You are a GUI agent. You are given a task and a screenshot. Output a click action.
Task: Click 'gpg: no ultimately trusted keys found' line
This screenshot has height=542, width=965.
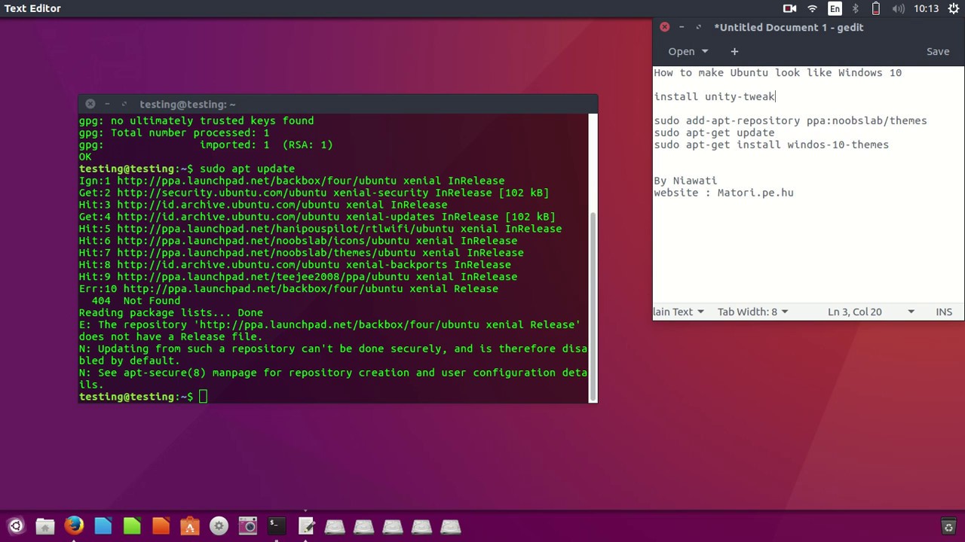(x=196, y=120)
